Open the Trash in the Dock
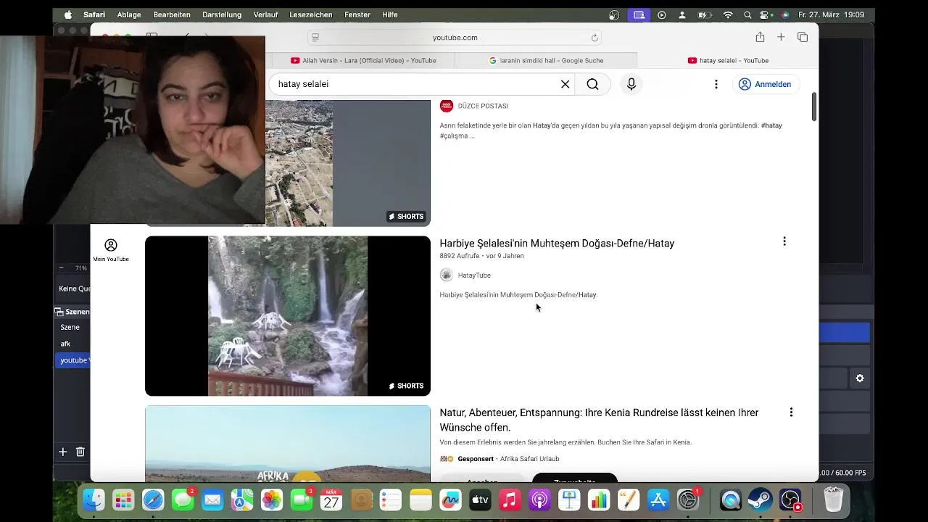The height and width of the screenshot is (522, 928). [834, 500]
